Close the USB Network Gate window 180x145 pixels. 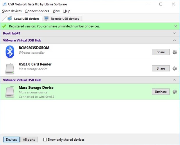click(173, 4)
